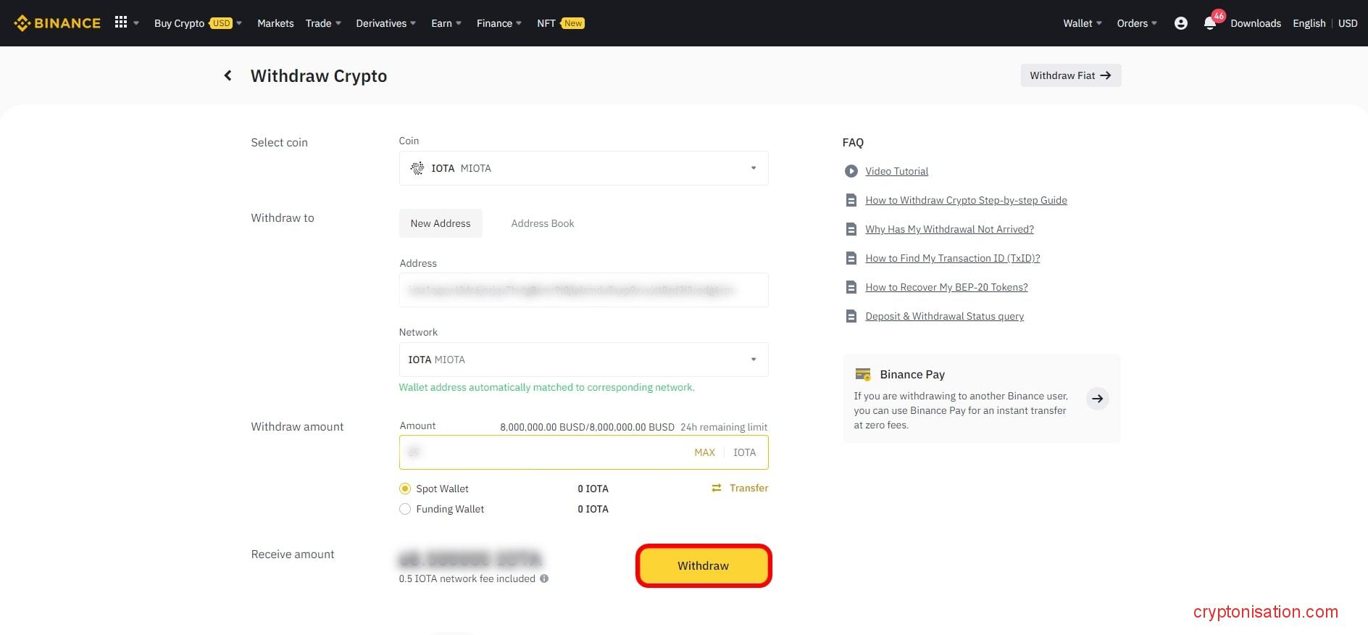
Task: Open the Buy Crypto USD menu
Action: [198, 23]
